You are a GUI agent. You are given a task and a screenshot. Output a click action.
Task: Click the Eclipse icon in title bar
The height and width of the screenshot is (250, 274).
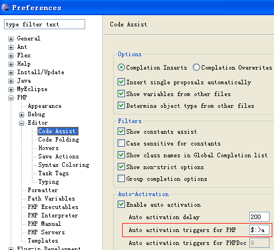(x=6, y=7)
